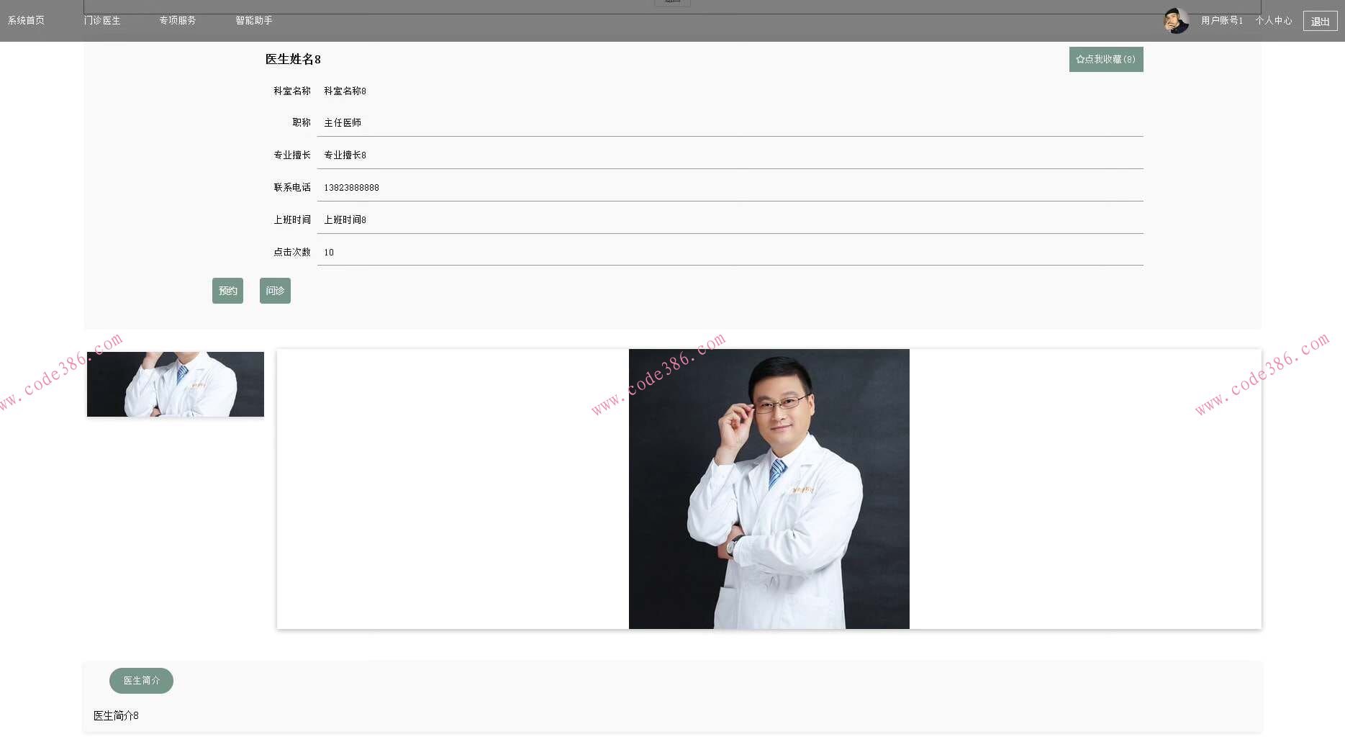The image size is (1345, 747).
Task: Click the 问诊 consultation button
Action: coord(275,291)
